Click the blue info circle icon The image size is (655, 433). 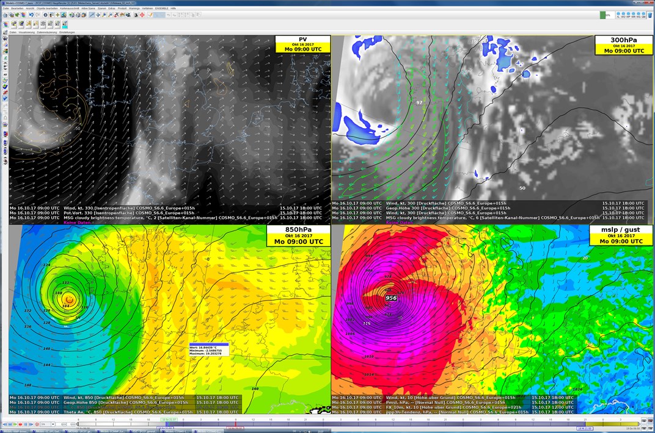(46, 15)
